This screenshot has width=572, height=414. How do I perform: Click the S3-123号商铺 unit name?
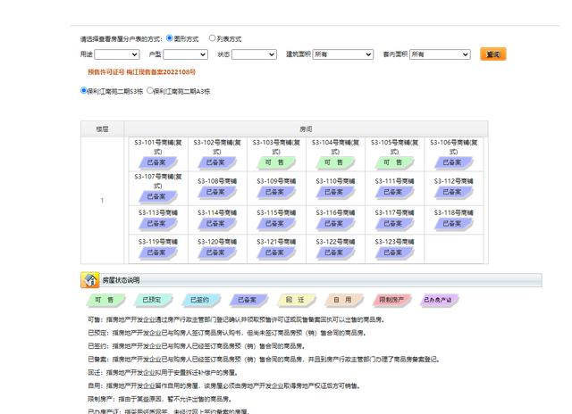(x=394, y=242)
